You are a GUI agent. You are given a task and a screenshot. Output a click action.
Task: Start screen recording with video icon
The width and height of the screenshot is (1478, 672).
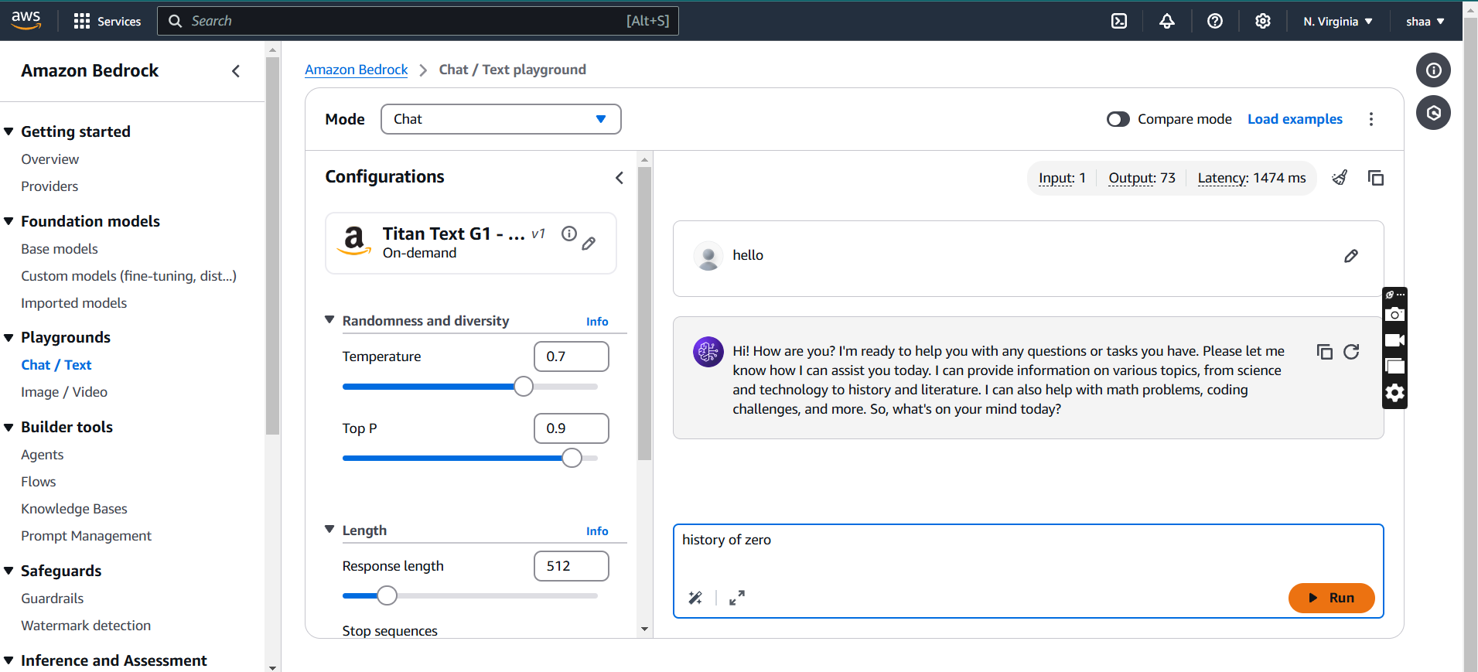click(x=1394, y=340)
